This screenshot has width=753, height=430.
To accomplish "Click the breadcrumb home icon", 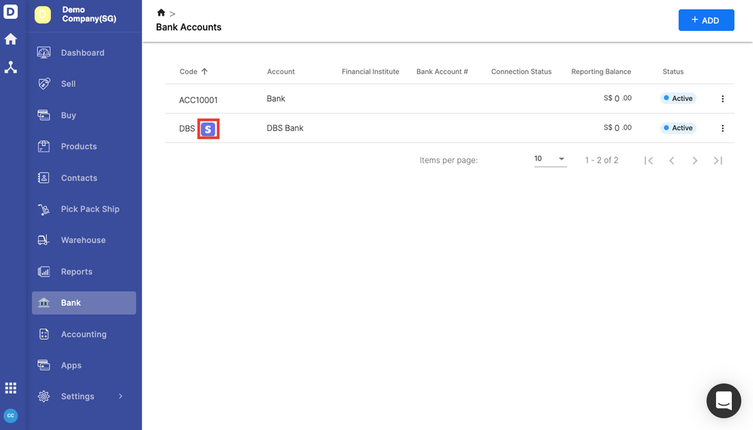I will (x=160, y=13).
